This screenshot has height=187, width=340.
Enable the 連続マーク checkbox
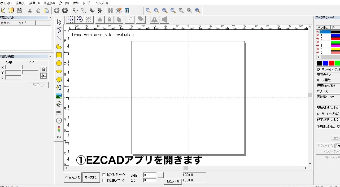click(x=104, y=175)
